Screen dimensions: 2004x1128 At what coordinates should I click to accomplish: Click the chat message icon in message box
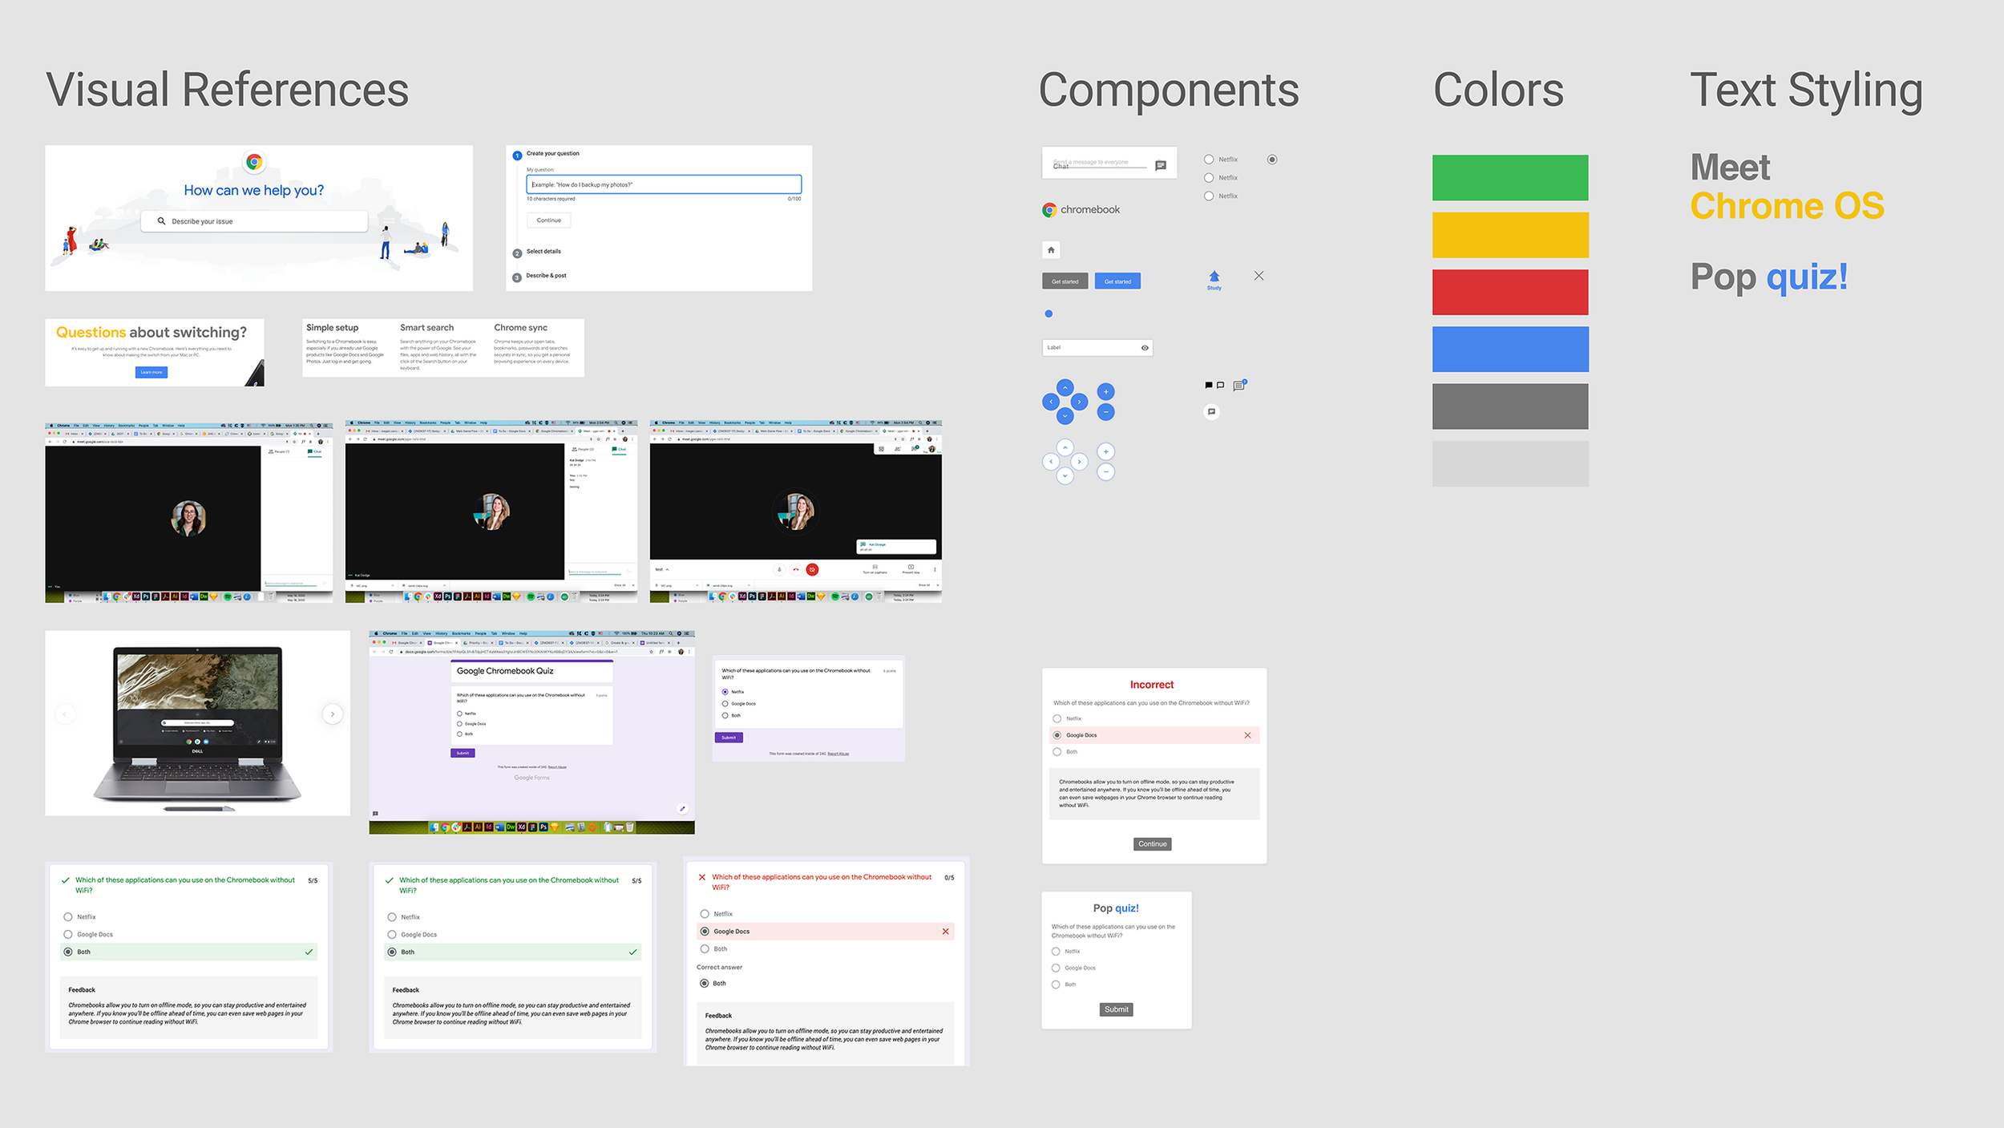click(1160, 166)
